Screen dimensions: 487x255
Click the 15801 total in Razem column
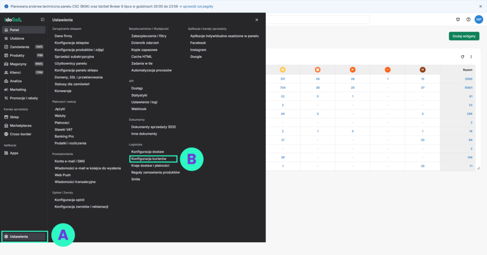pos(468,88)
